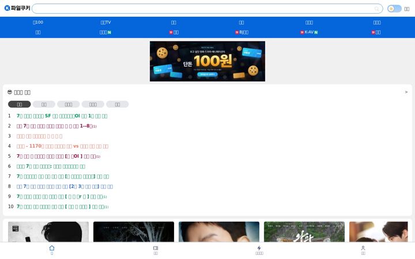Click the magnifier search icon
This screenshot has height=259, width=415.
376,9
